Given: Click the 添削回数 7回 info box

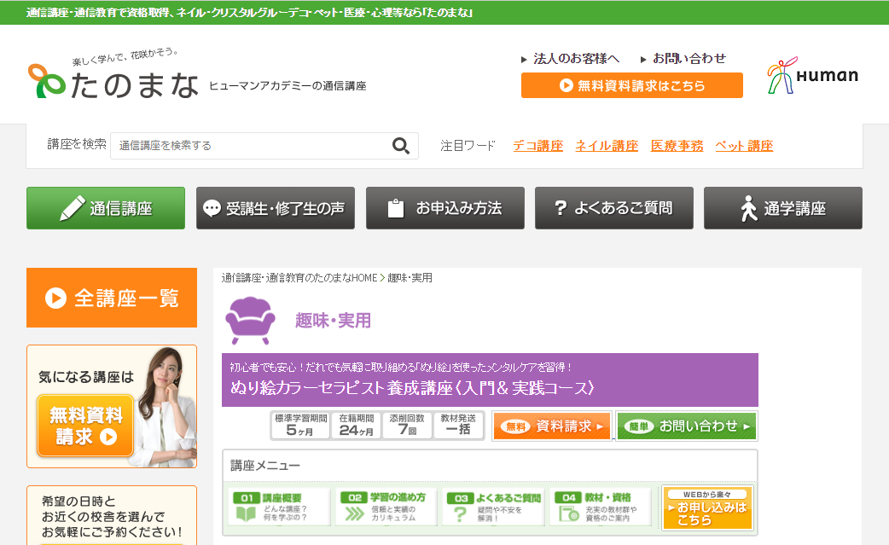Looking at the screenshot, I should coord(406,426).
